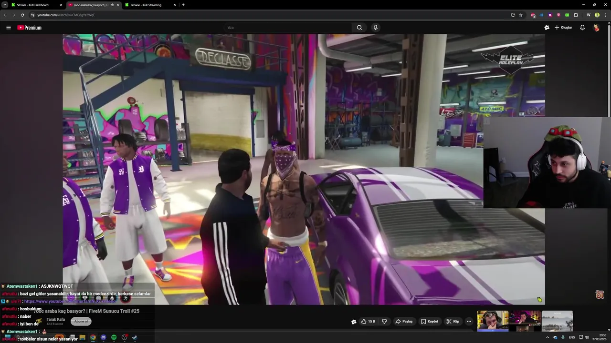Open media controls icon in toolbar
Viewport: 611px width, 343px height.
click(589, 15)
